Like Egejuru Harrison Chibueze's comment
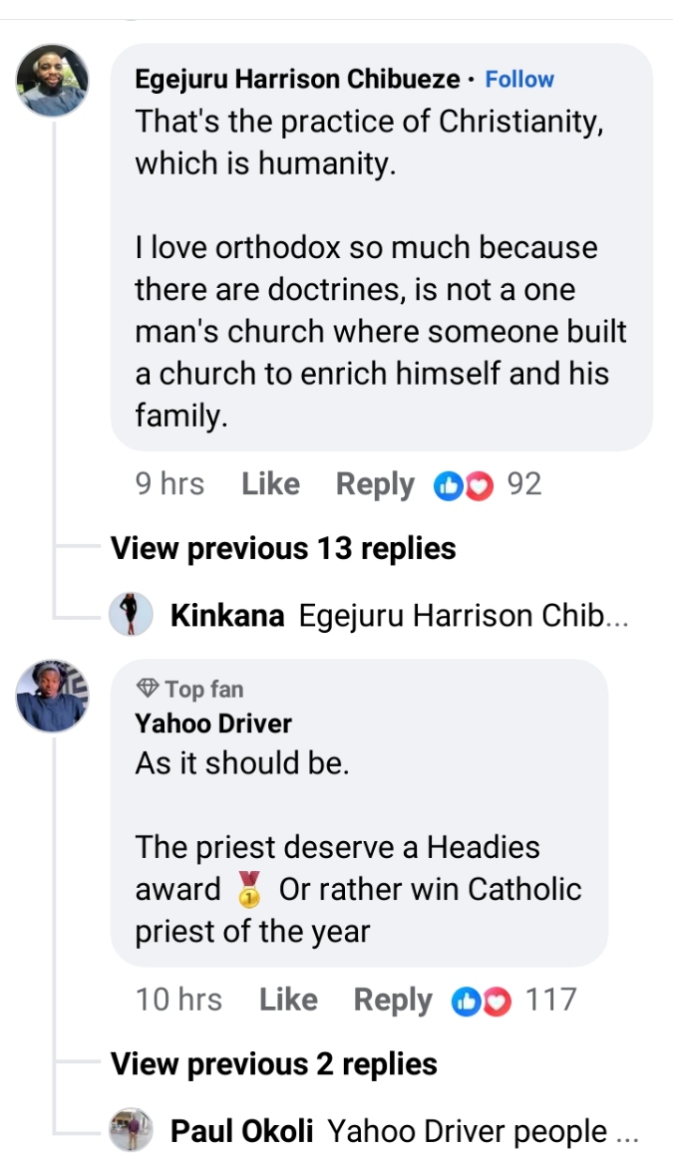Image resolution: width=673 pixels, height=1156 pixels. 270,484
